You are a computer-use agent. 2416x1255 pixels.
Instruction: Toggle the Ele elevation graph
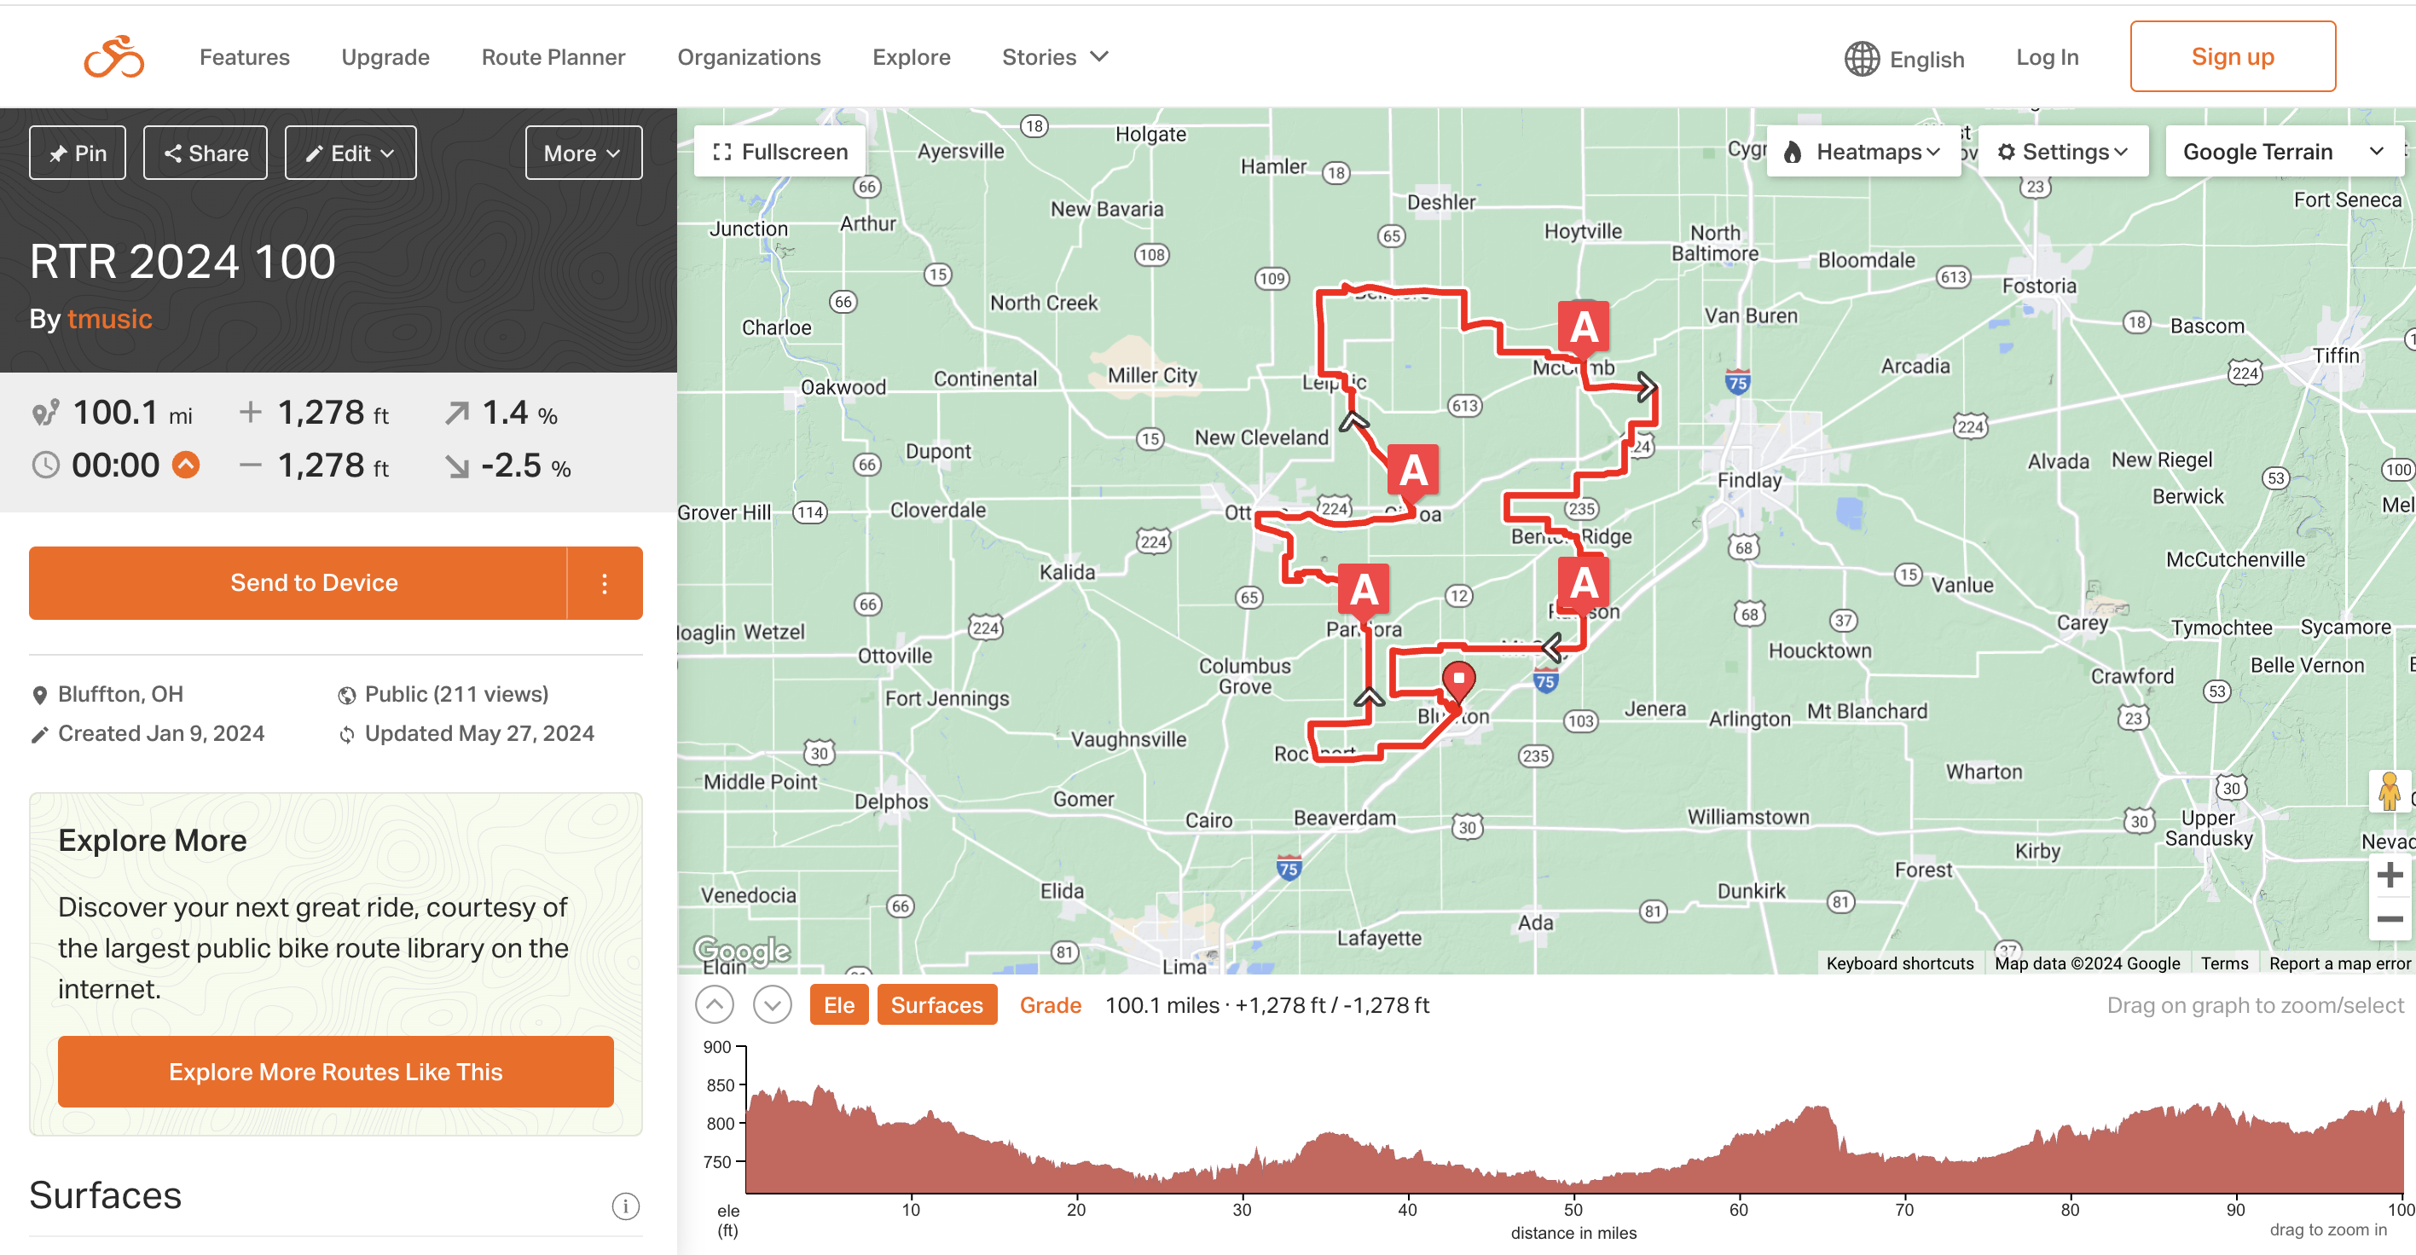click(838, 1004)
